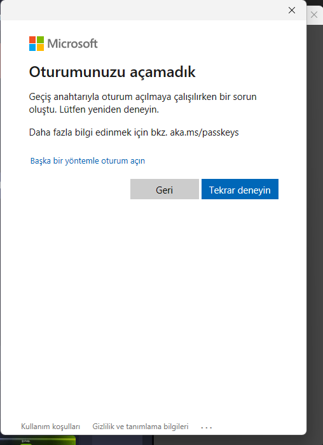Close the Microsoft sign-in dialog
Viewport: 323px width, 445px height.
(x=292, y=10)
